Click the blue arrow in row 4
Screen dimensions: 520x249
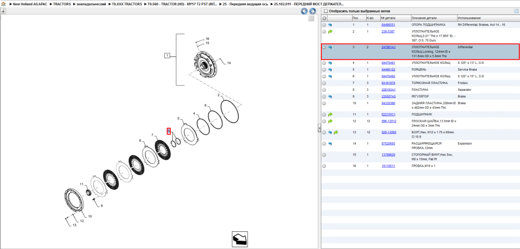[330, 63]
